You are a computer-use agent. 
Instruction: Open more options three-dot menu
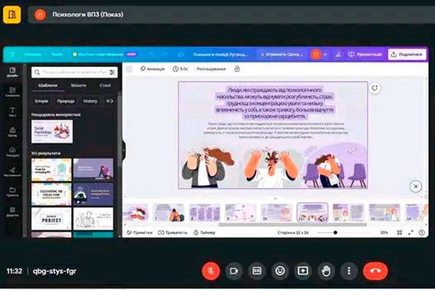tap(349, 271)
